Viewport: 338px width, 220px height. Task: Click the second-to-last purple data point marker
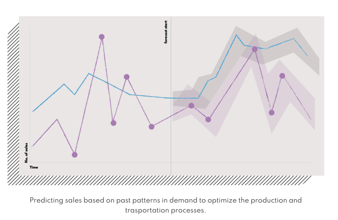tap(272, 112)
